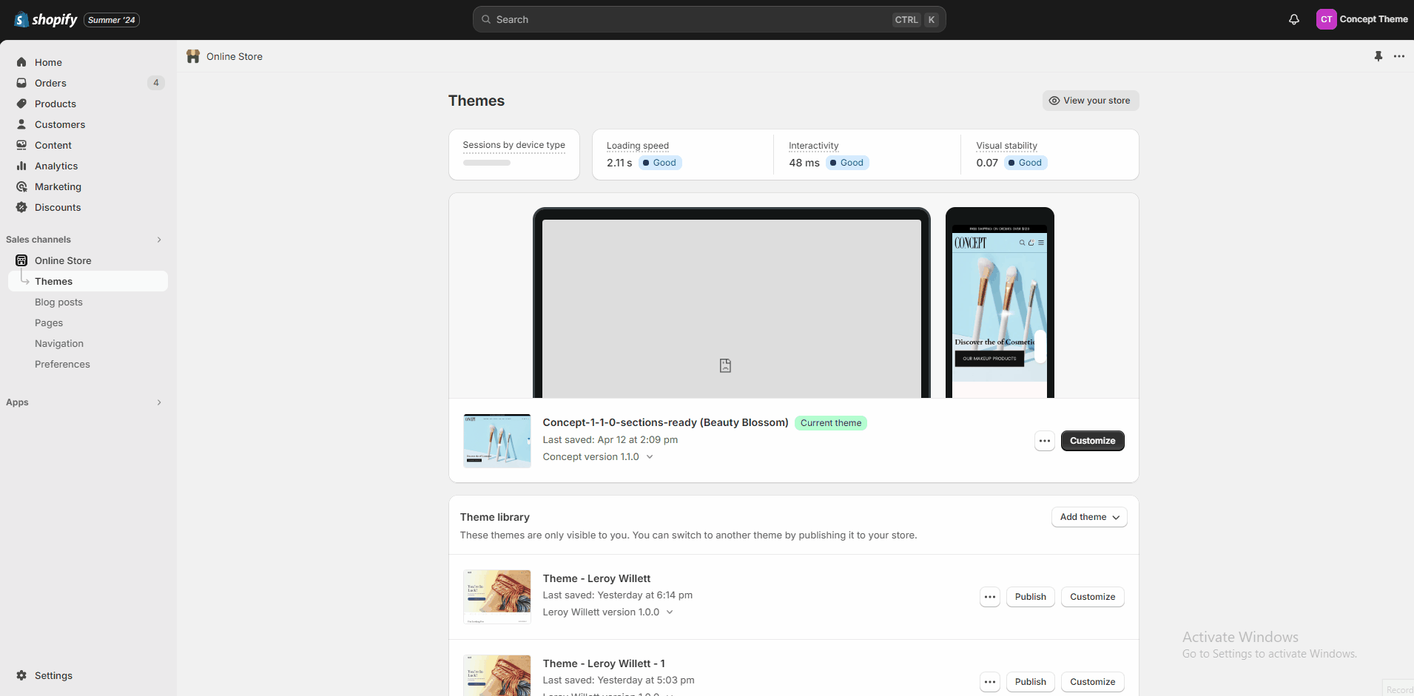Click the pin icon in page header

[1378, 56]
